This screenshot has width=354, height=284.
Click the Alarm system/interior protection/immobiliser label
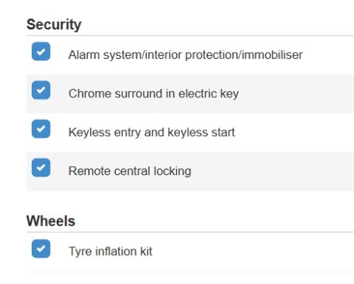[185, 55]
